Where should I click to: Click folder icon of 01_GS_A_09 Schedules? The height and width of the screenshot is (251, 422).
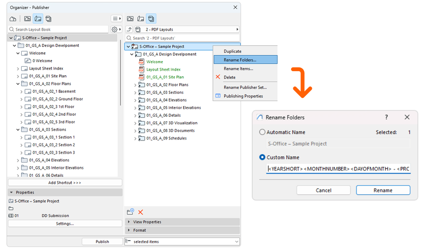click(x=141, y=138)
